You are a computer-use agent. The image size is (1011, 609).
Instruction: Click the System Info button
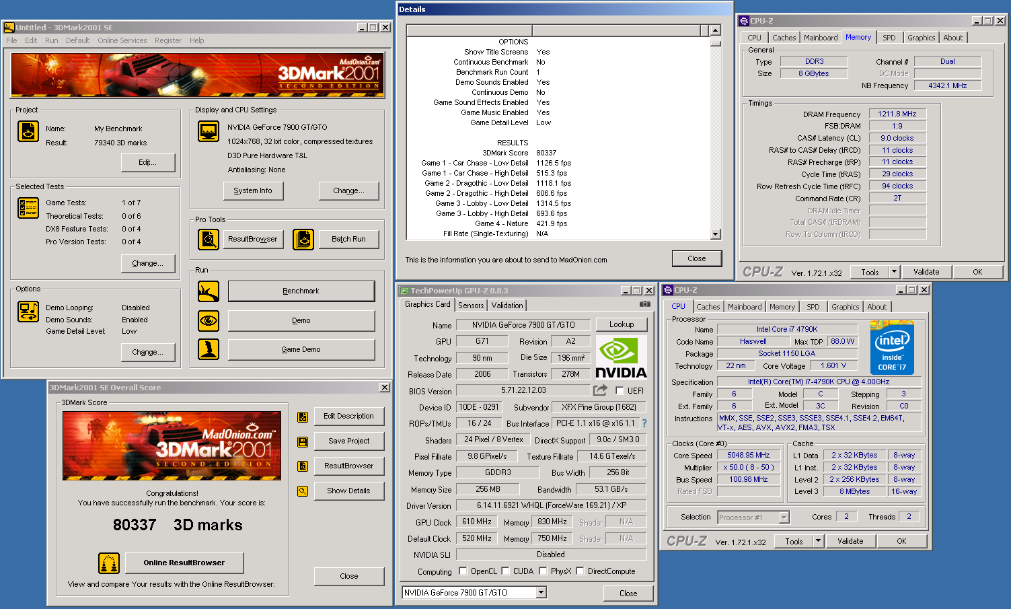(x=253, y=191)
